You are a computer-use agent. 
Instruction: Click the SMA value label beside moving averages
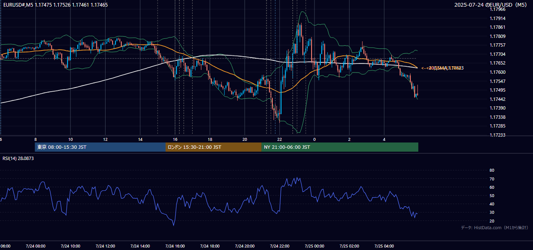pos(442,68)
